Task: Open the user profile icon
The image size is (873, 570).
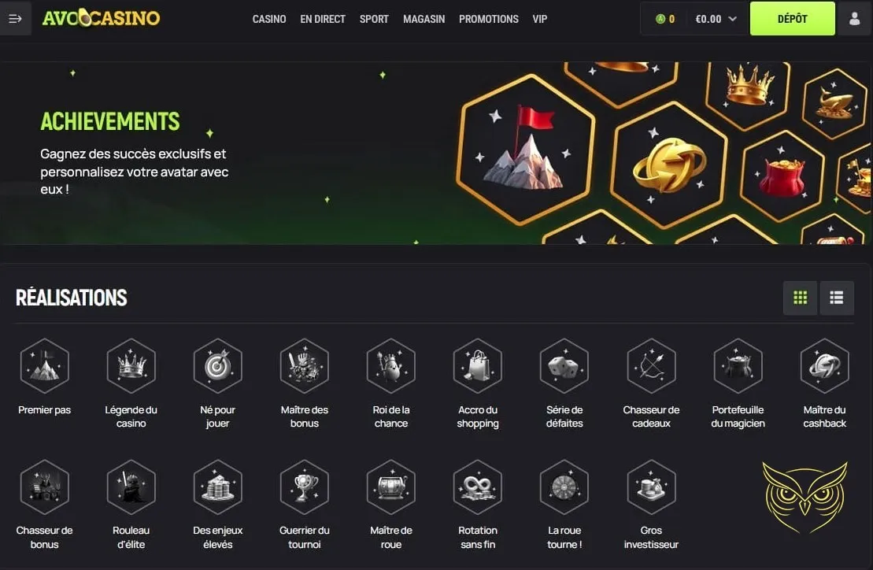Action: pos(854,18)
